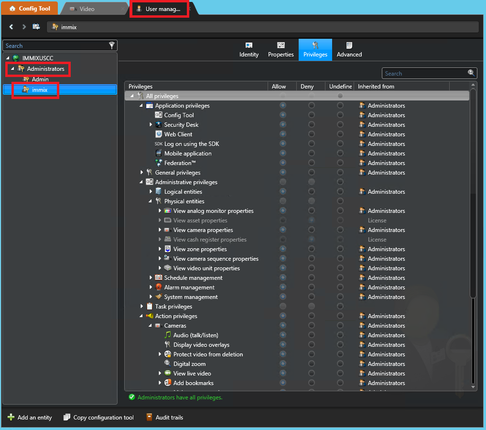Click the filter funnel in the left search box
Image resolution: width=486 pixels, height=430 pixels.
coord(111,45)
